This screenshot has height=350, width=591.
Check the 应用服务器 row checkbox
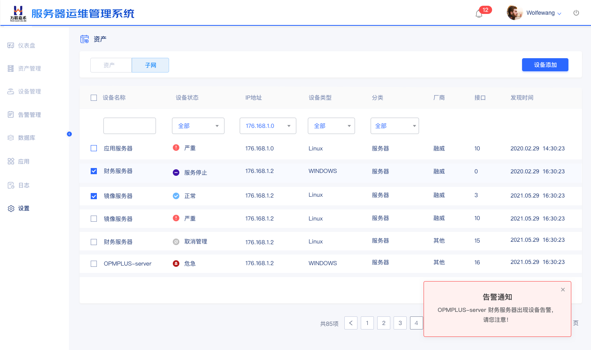point(94,148)
